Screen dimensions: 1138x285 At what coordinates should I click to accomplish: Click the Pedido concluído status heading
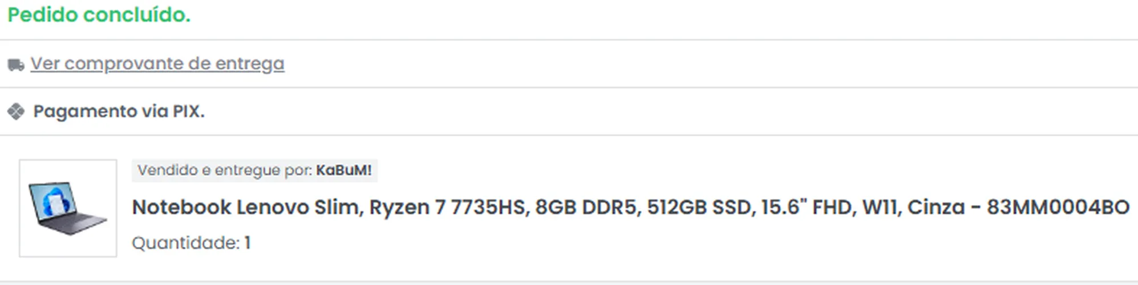coord(99,15)
